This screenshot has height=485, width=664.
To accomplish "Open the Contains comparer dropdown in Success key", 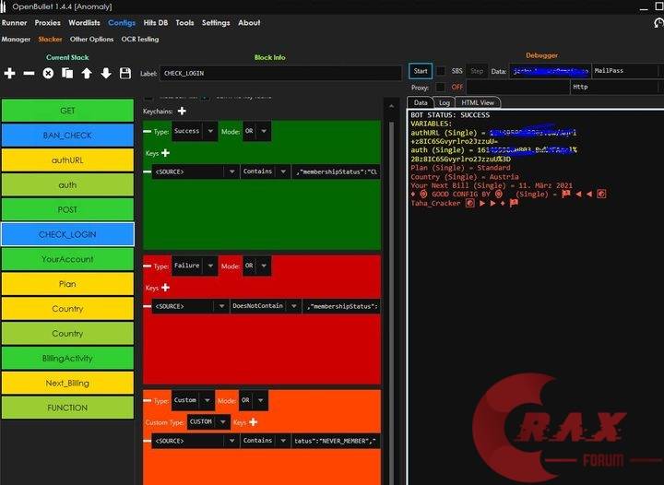I will [x=265, y=172].
